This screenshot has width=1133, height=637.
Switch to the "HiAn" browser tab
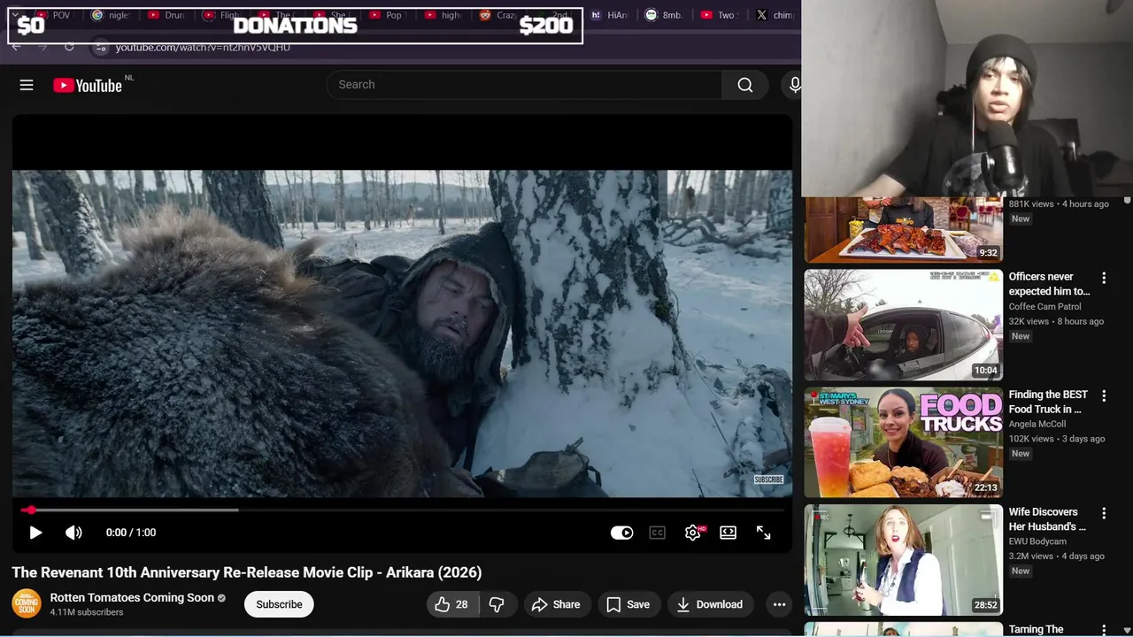(610, 15)
